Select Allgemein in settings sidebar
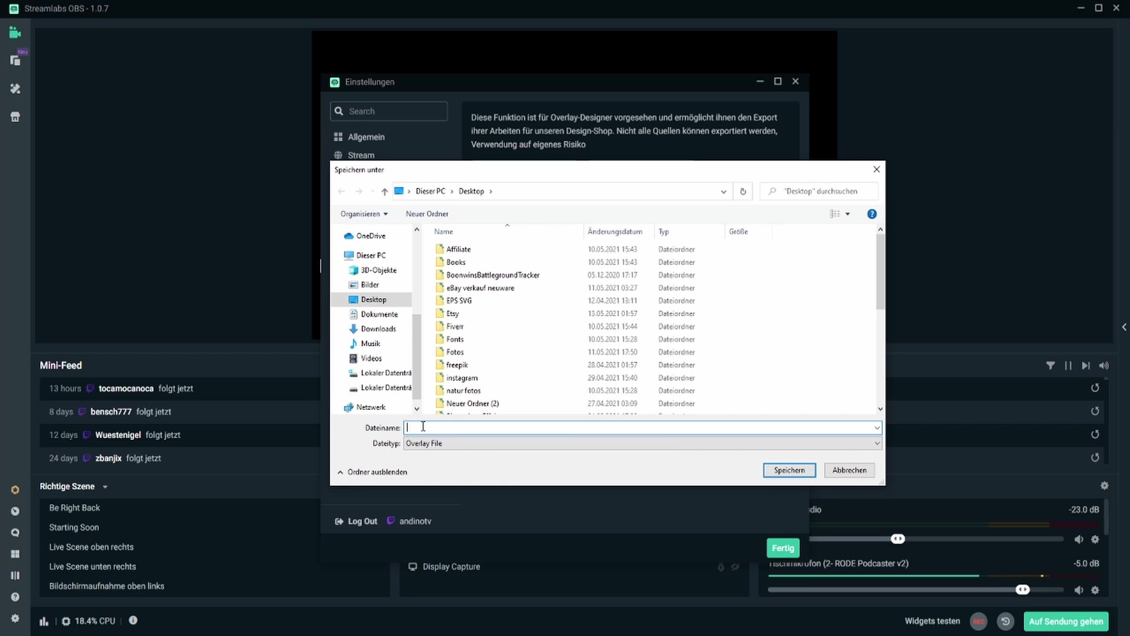The height and width of the screenshot is (636, 1130). (x=365, y=137)
